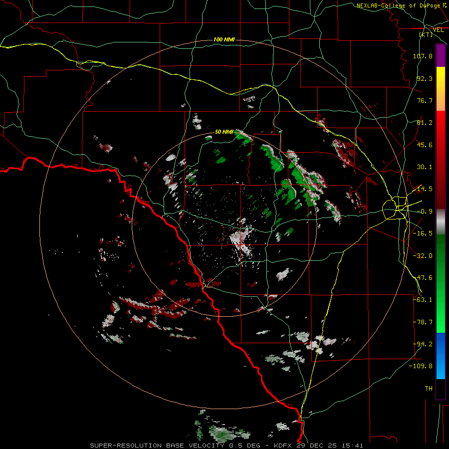The image size is (449, 449).
Task: Click the 61.2 velocity scale value
Action: point(425,123)
